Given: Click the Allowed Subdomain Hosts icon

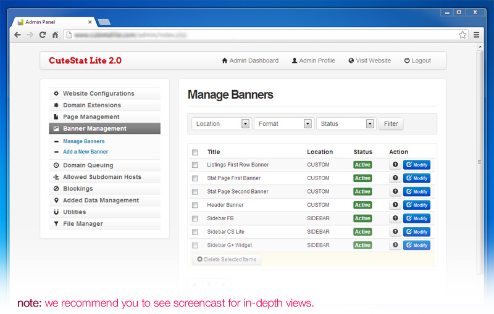Looking at the screenshot, I should [56, 177].
